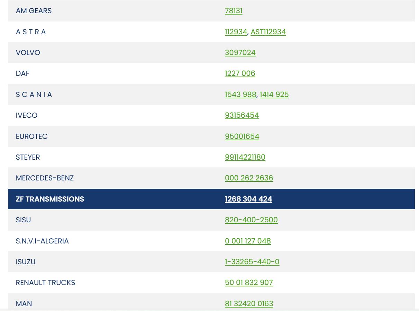This screenshot has width=419, height=311.
Task: Open the AST112934 part link
Action: pyautogui.click(x=268, y=32)
